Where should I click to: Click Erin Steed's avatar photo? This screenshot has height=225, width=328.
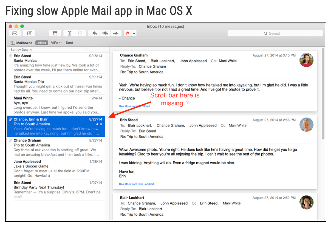306,124
